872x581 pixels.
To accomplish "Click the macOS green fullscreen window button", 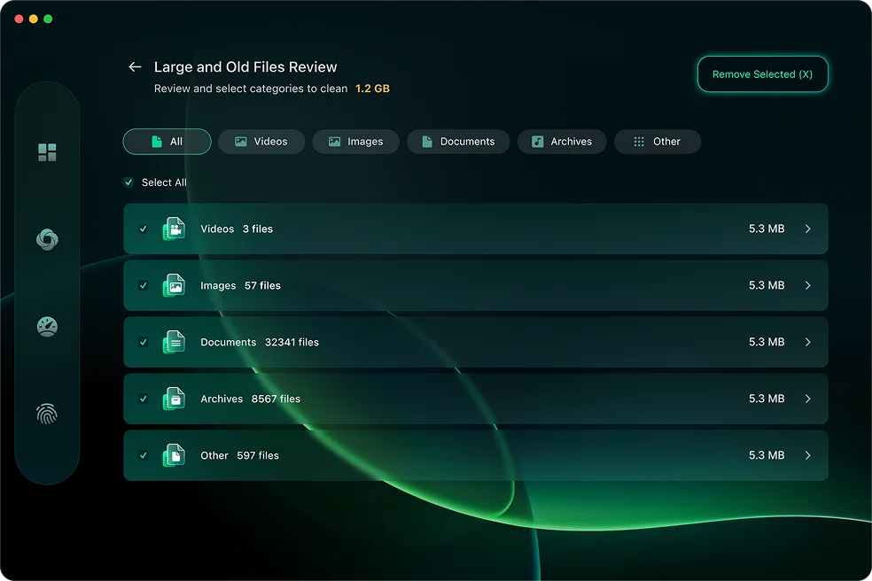I will (48, 19).
